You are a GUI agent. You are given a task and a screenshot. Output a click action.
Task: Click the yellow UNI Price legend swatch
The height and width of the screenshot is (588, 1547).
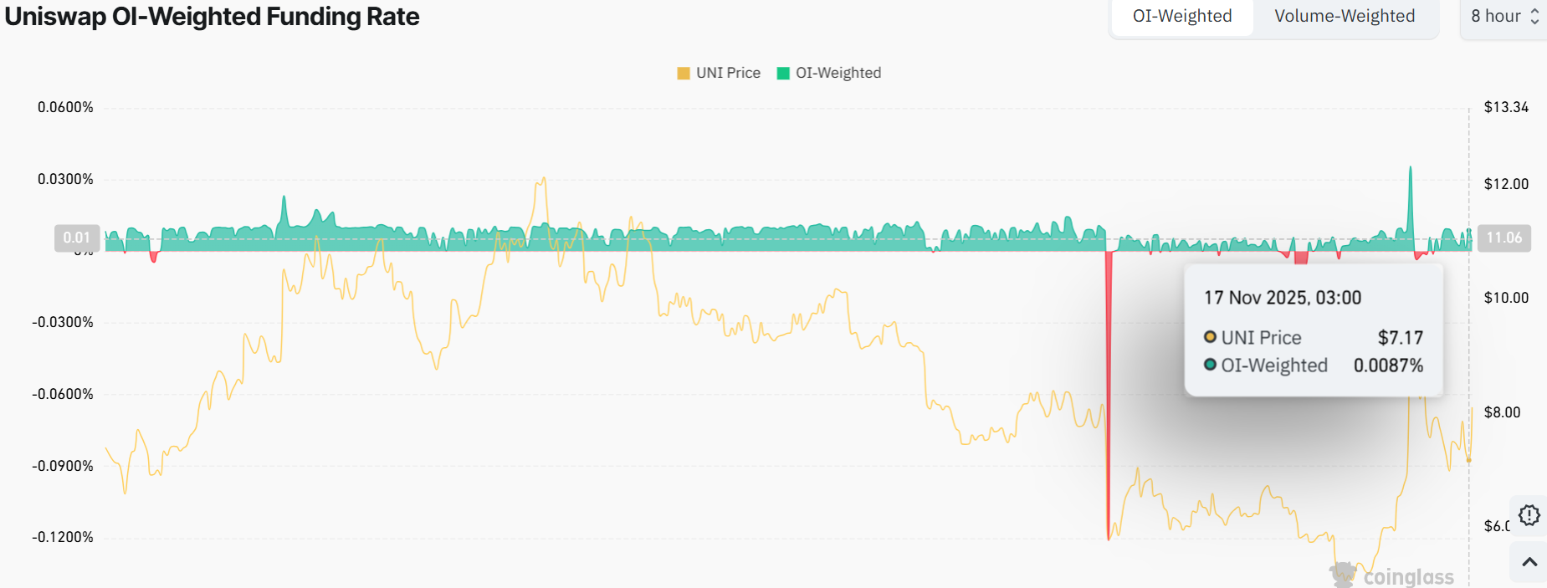pos(684,73)
